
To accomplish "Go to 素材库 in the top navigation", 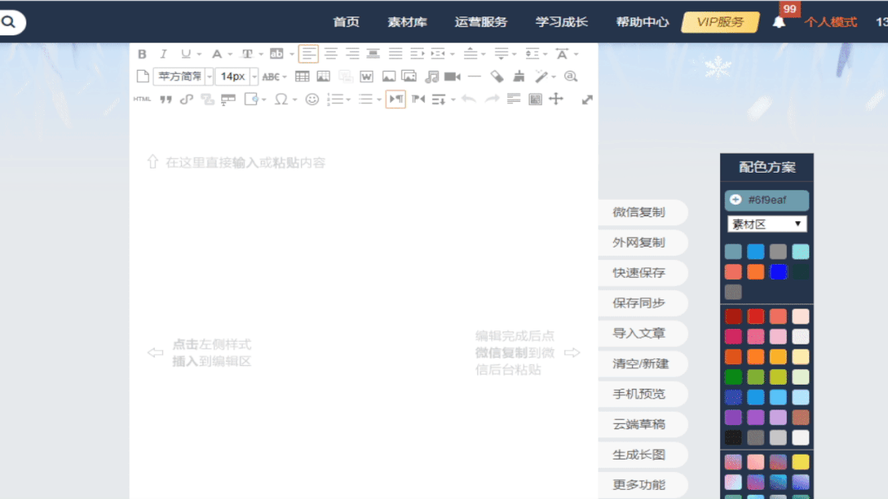I will 407,22.
